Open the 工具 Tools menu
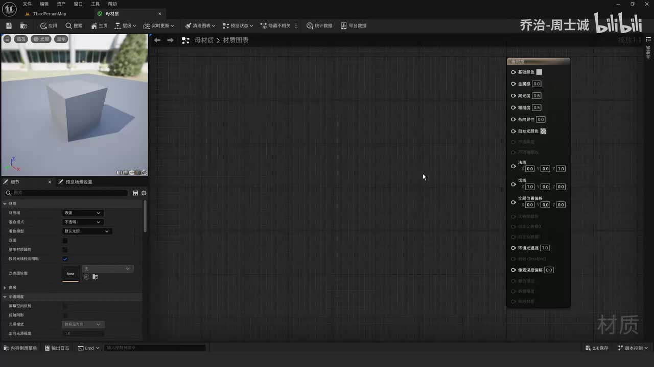654x367 pixels. (96, 4)
